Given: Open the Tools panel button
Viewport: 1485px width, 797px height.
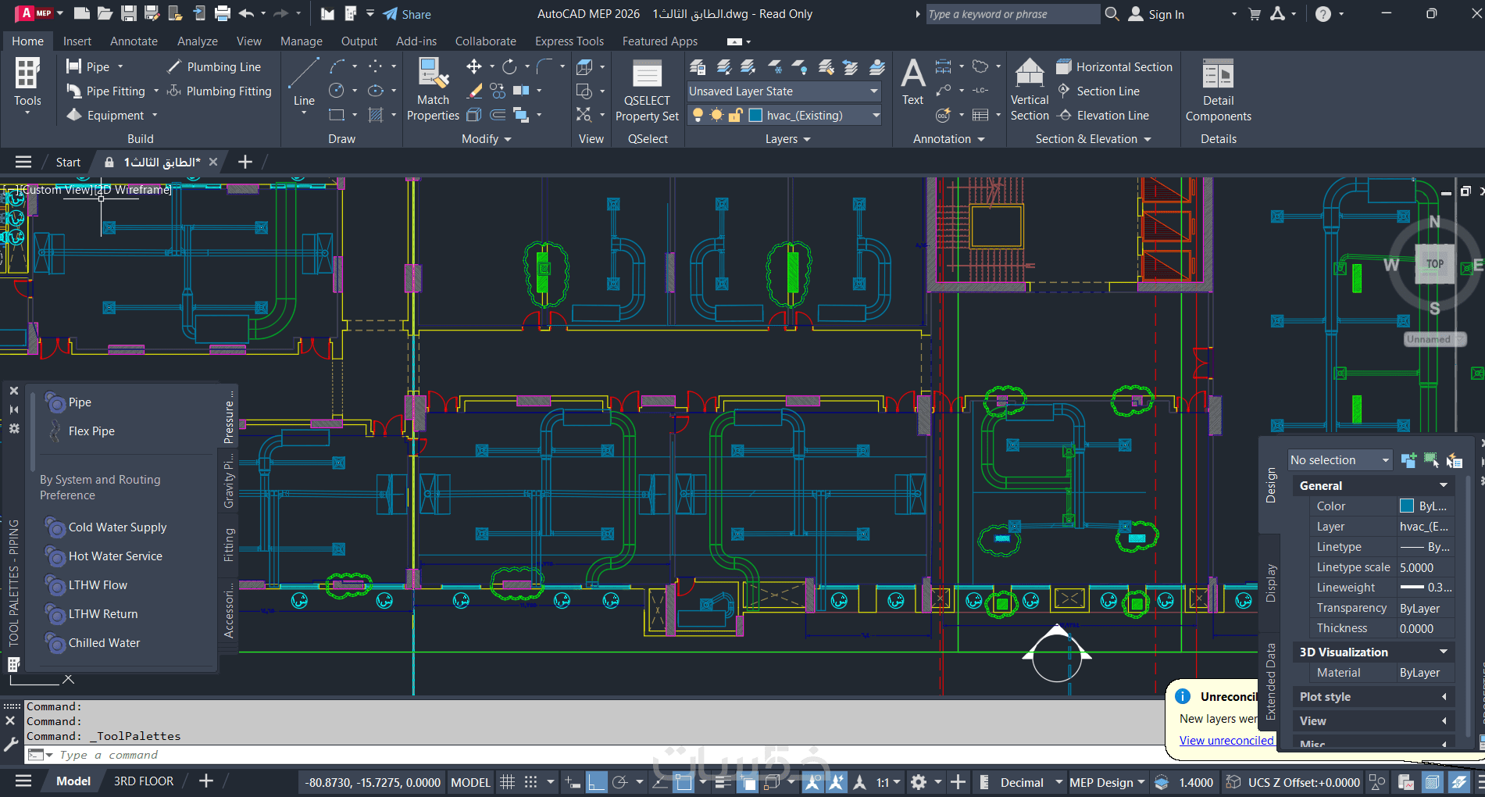Looking at the screenshot, I should click(x=27, y=88).
